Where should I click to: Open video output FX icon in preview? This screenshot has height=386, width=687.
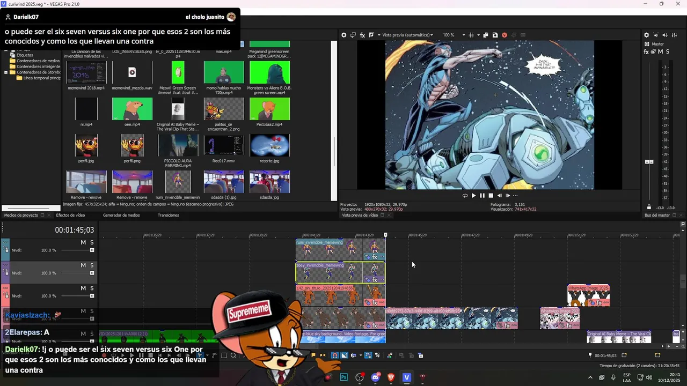362,35
